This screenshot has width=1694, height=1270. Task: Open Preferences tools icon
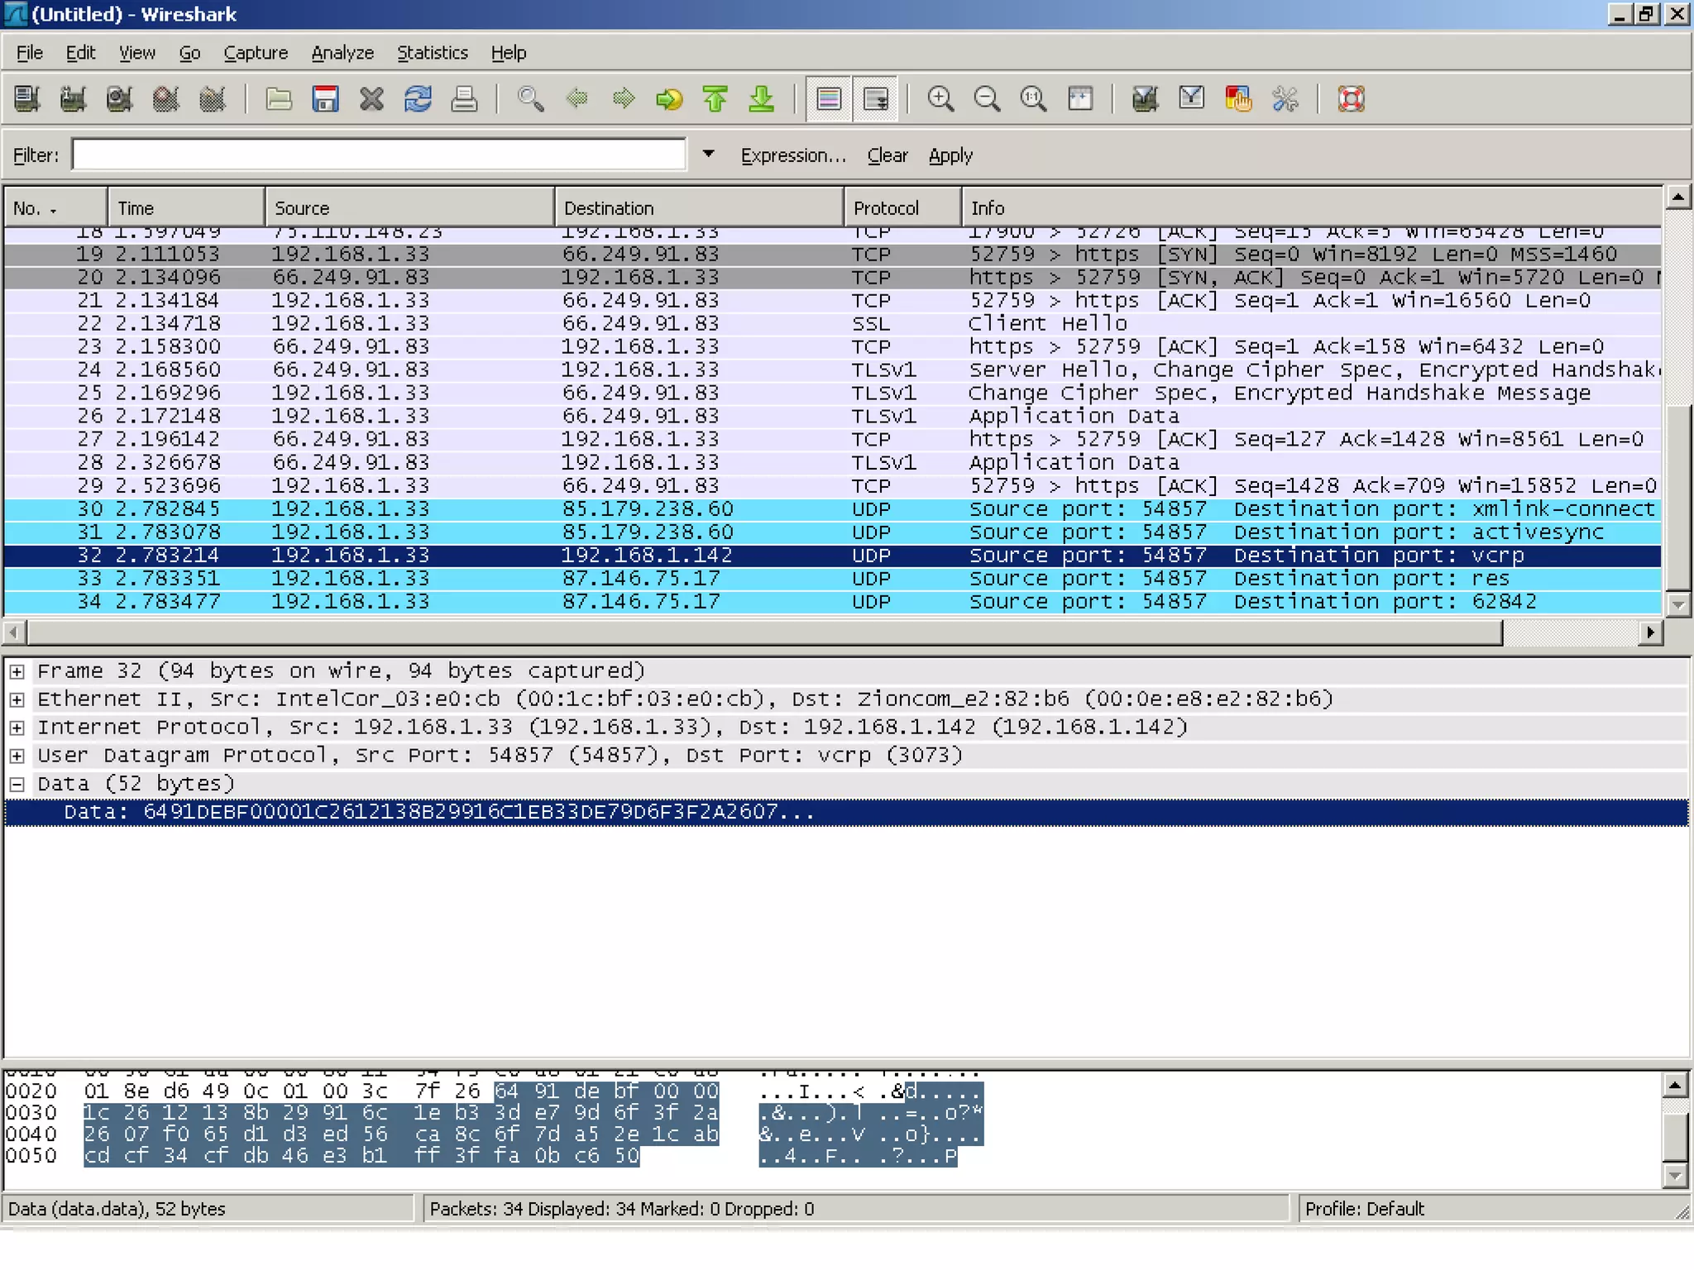pyautogui.click(x=1285, y=99)
